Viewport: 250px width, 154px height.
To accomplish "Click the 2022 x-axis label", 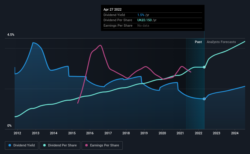I will coord(198,133).
